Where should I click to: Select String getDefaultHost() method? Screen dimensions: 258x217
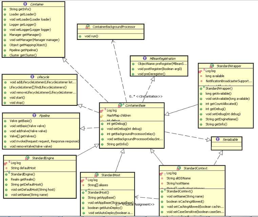coord(27,184)
